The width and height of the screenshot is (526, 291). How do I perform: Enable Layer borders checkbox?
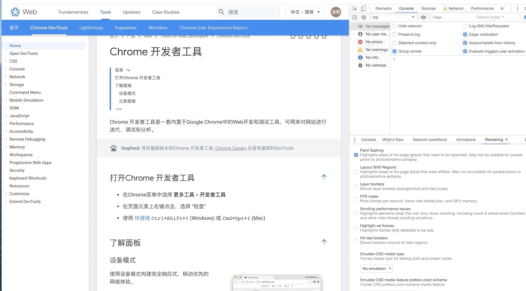[x=356, y=186]
